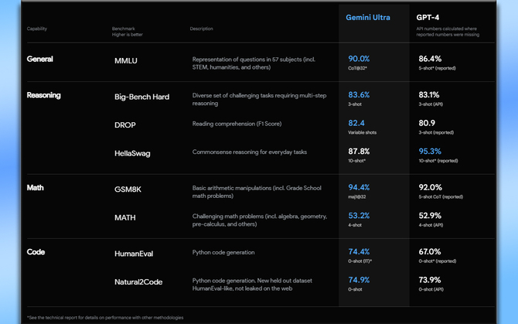Select the General capability label
Viewport: 518px width, 324px height.
point(39,59)
